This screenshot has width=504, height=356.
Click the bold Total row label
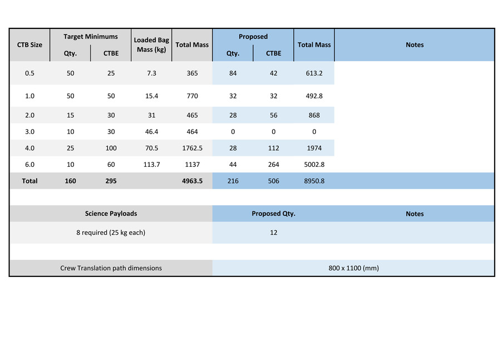click(x=29, y=181)
